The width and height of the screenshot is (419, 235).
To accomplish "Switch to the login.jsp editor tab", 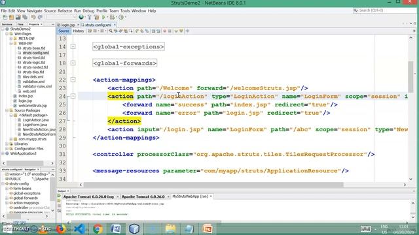I will tap(68, 25).
